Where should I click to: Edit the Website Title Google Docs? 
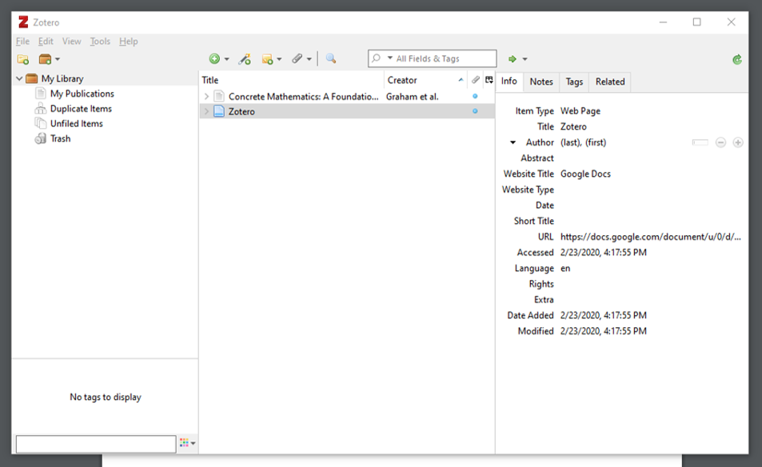585,174
